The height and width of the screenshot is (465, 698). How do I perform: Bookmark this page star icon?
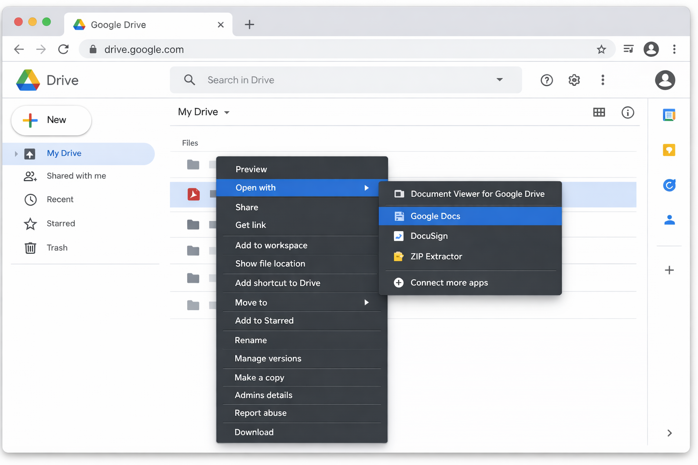[601, 49]
